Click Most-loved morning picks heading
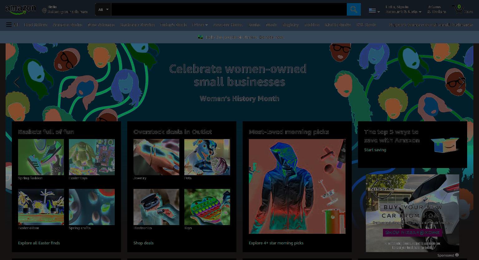479x260 pixels. [x=289, y=132]
